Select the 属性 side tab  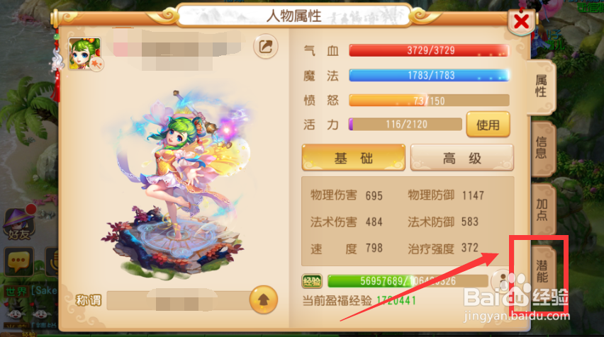(x=541, y=86)
